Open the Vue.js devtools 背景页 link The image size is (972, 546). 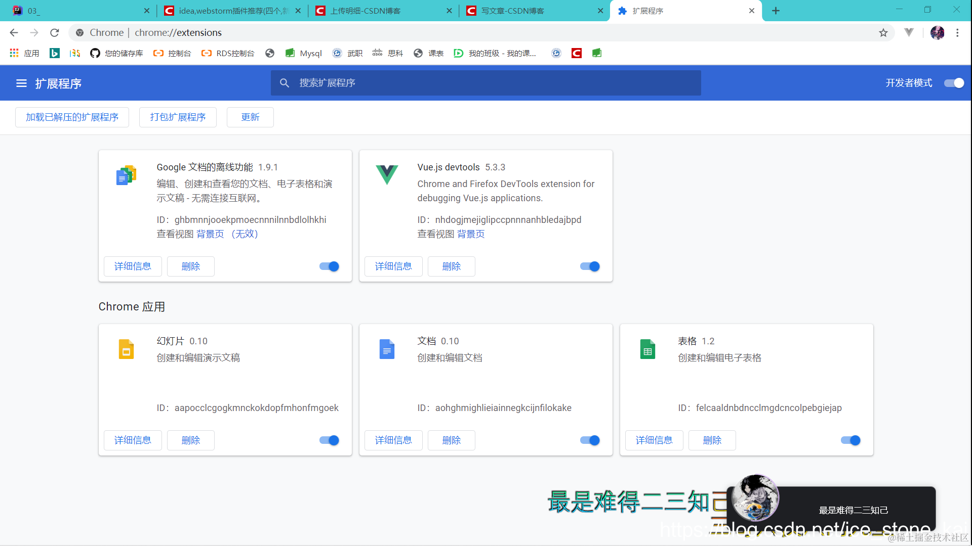pos(471,234)
